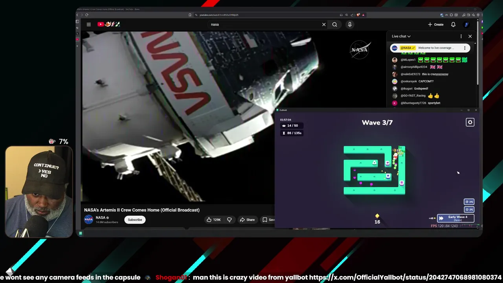The width and height of the screenshot is (503, 283).
Task: Open the YouTube account avatar menu
Action: pyautogui.click(x=466, y=24)
